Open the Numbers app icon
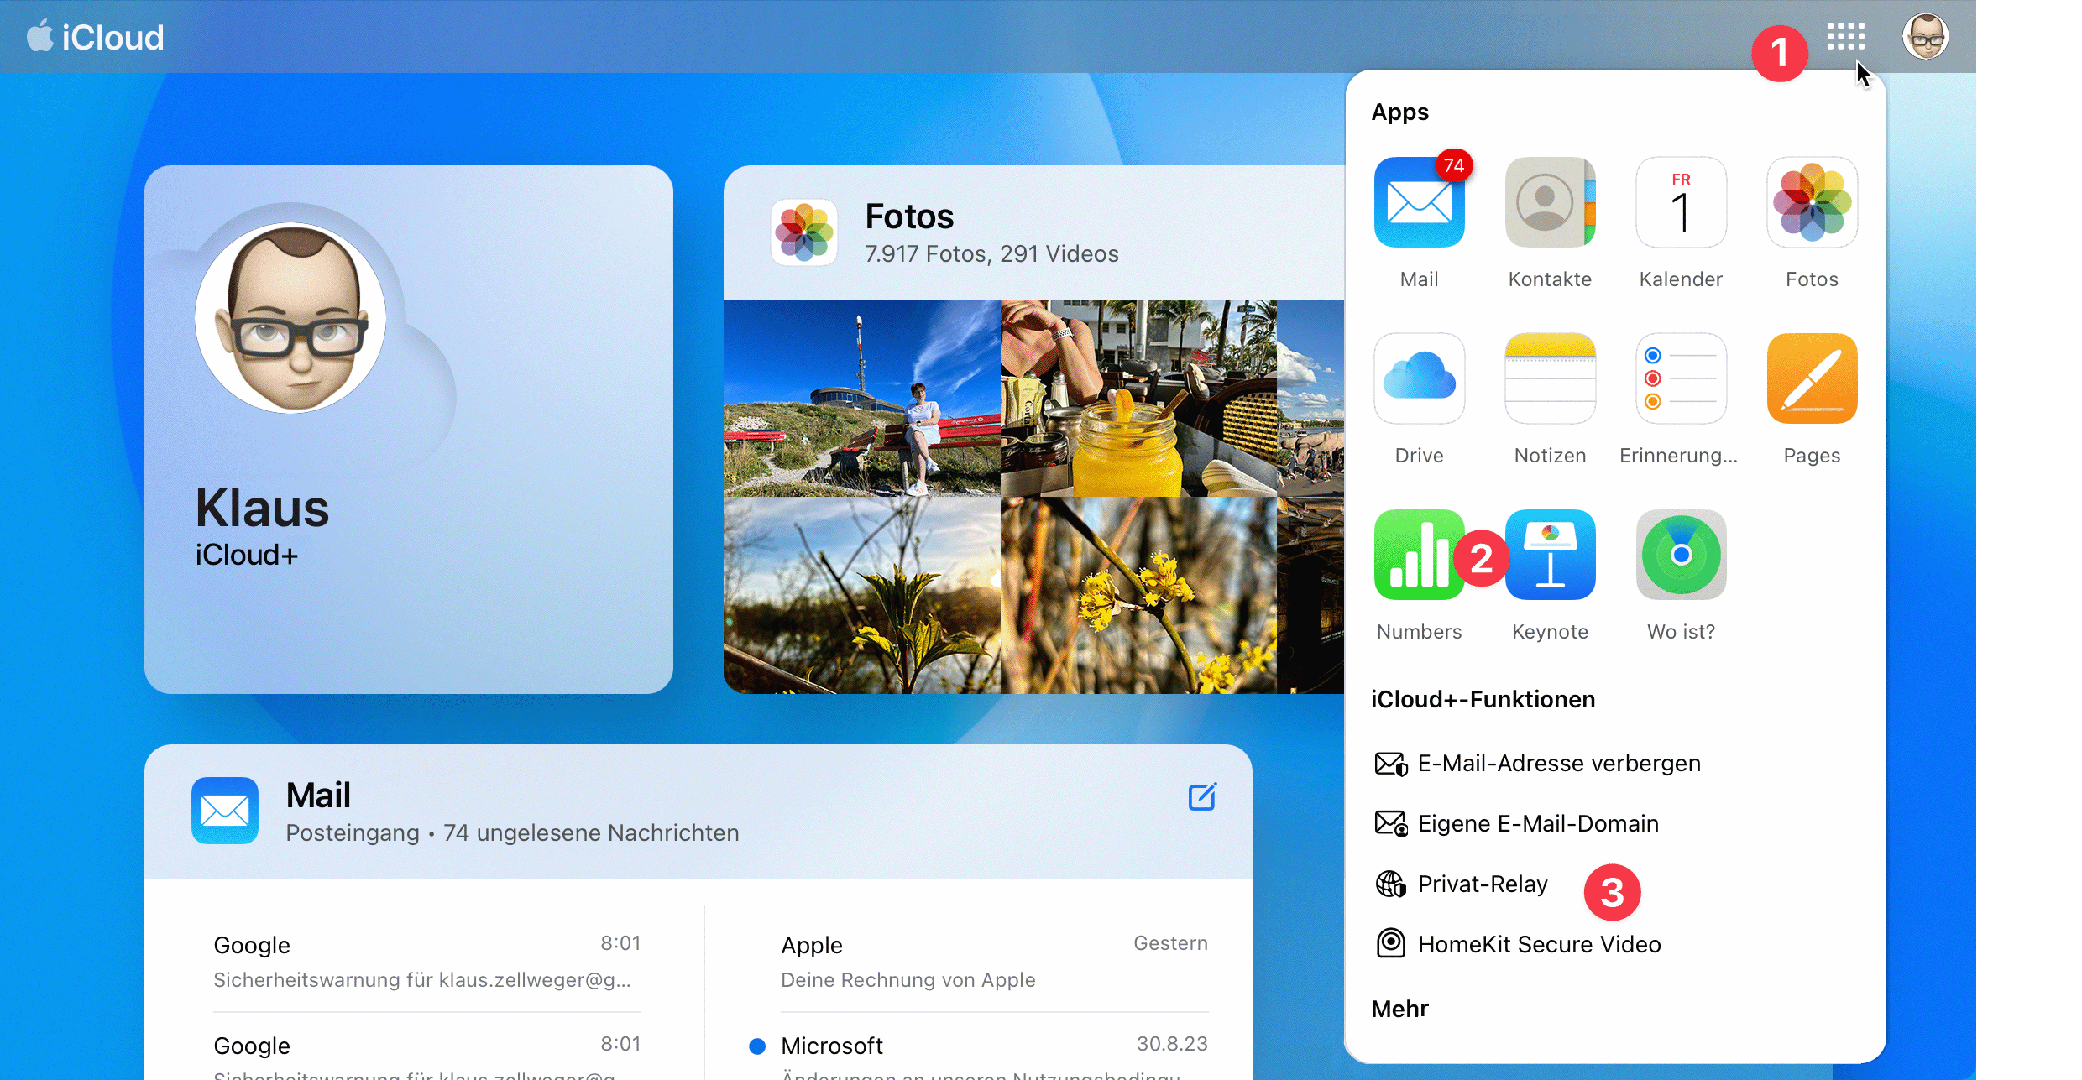Screen dimensions: 2082x1080 [1419, 555]
